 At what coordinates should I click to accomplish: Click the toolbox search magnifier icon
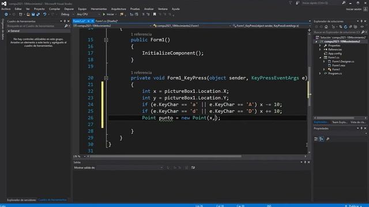coord(66,26)
